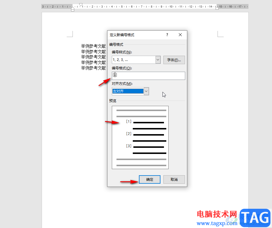272x228 pixels.
Task: Click the 编号样式(N): label
Action: (x=122, y=52)
